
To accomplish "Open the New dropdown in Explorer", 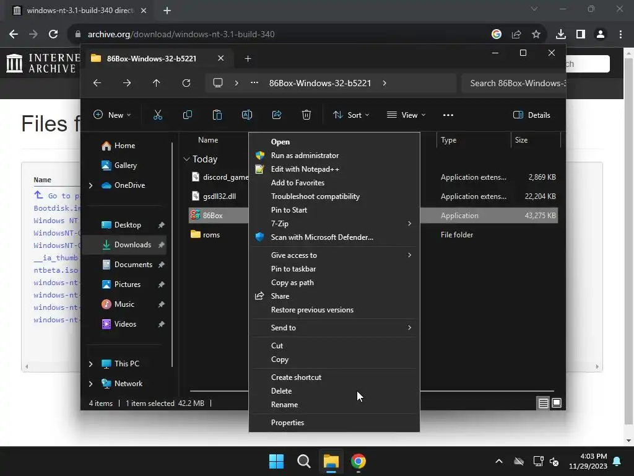I will (x=112, y=115).
